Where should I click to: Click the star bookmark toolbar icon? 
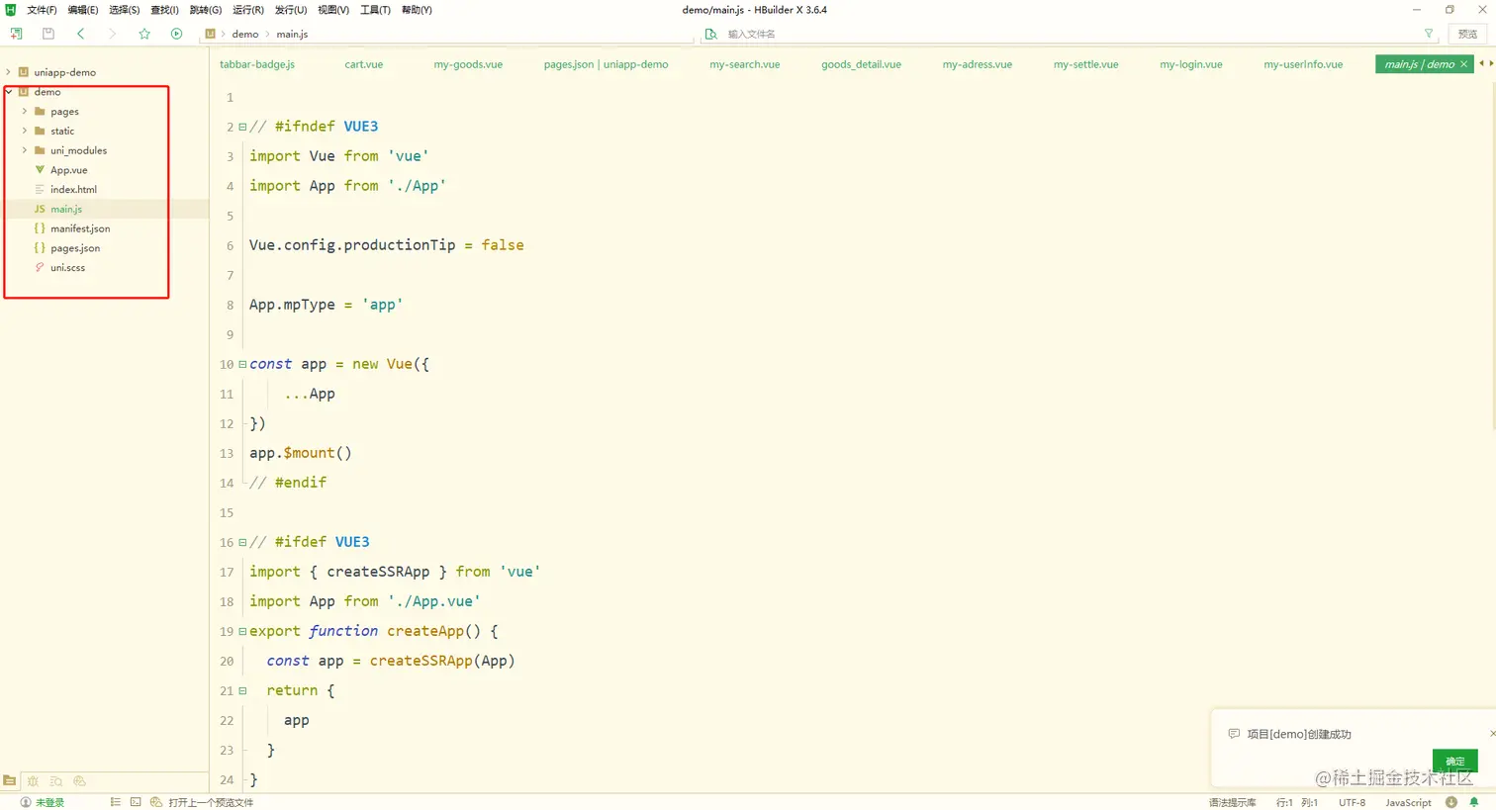(x=144, y=34)
